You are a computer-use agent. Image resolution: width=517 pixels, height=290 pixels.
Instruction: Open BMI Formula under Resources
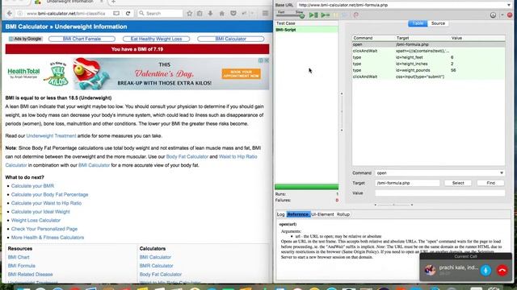pos(22,266)
